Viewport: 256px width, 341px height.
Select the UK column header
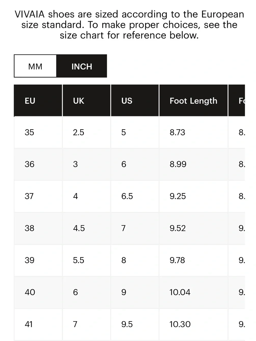pyautogui.click(x=87, y=101)
